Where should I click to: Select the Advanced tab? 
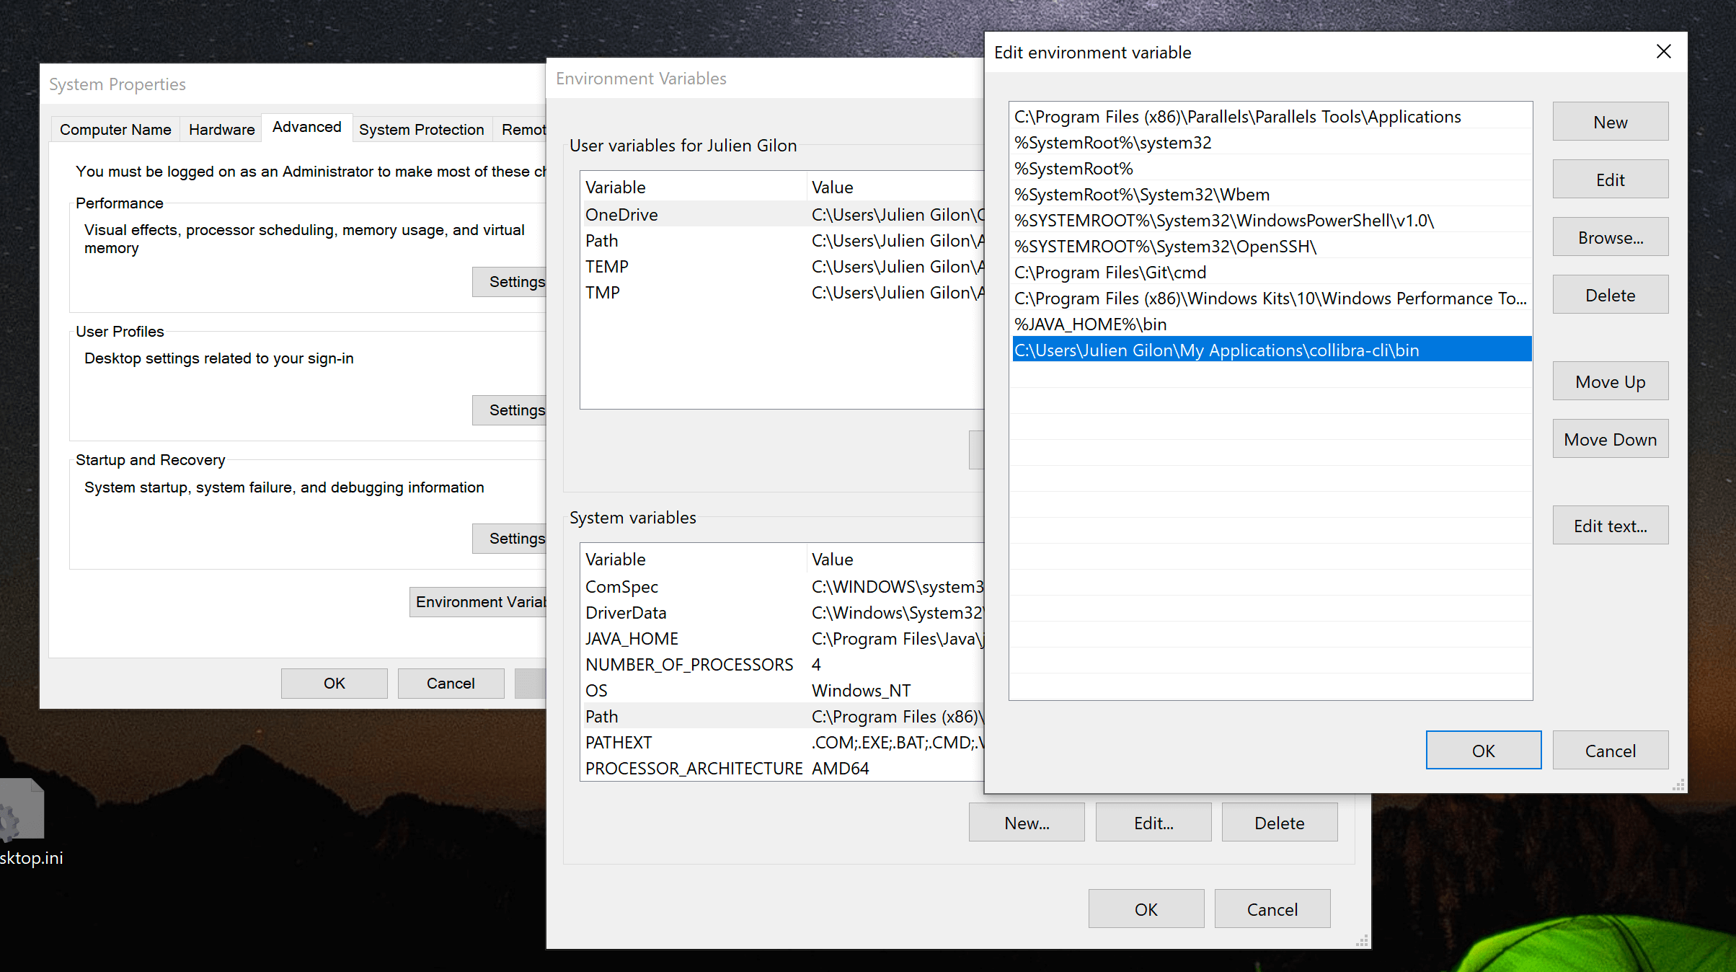[306, 127]
